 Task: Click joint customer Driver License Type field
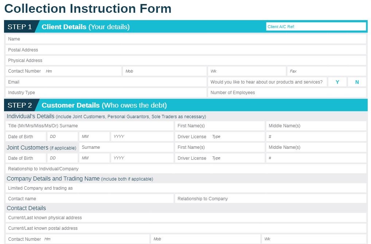[219, 158]
